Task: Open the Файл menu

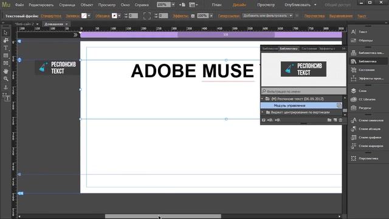Action: point(19,5)
